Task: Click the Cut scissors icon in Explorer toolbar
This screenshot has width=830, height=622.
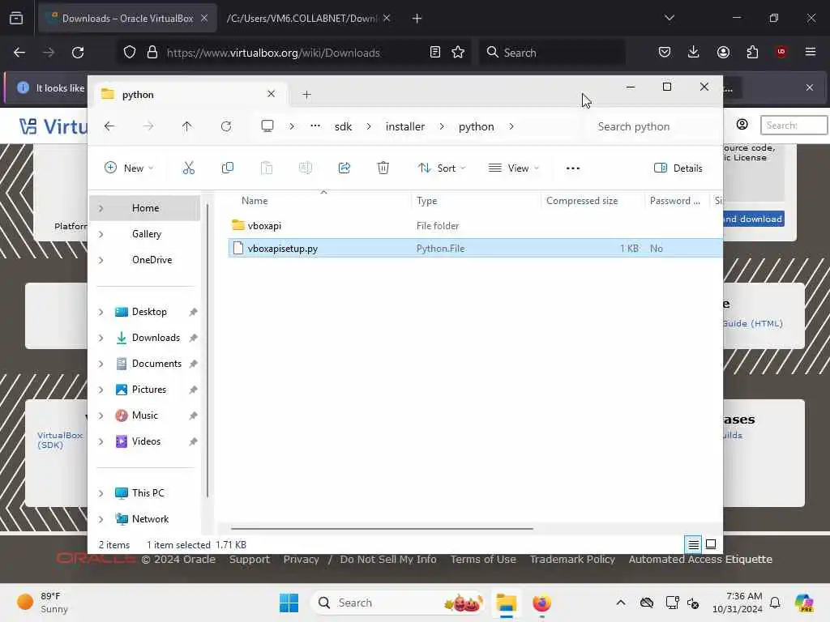Action: [x=188, y=168]
